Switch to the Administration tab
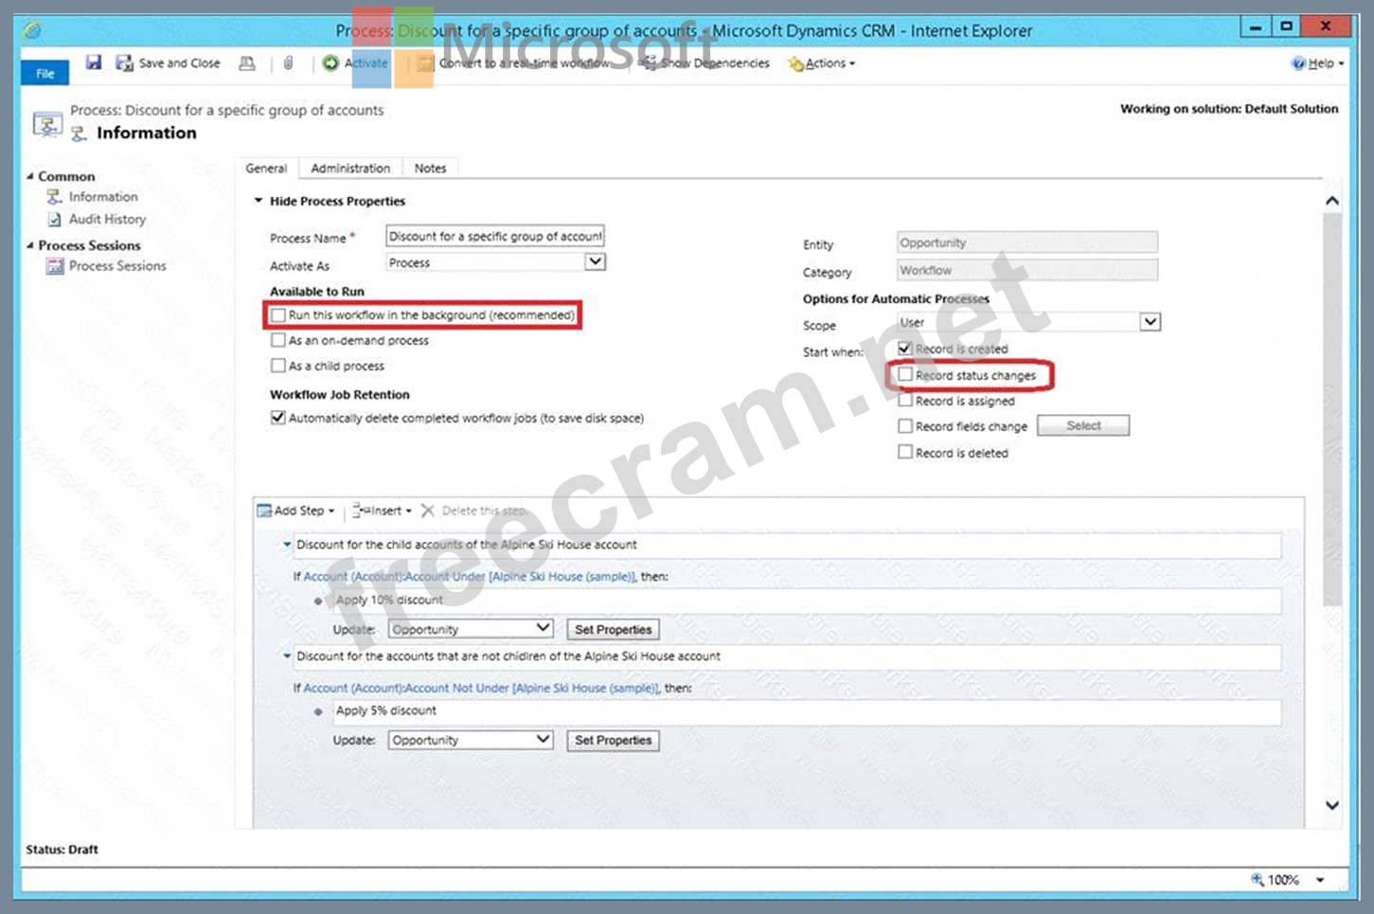 click(x=350, y=168)
